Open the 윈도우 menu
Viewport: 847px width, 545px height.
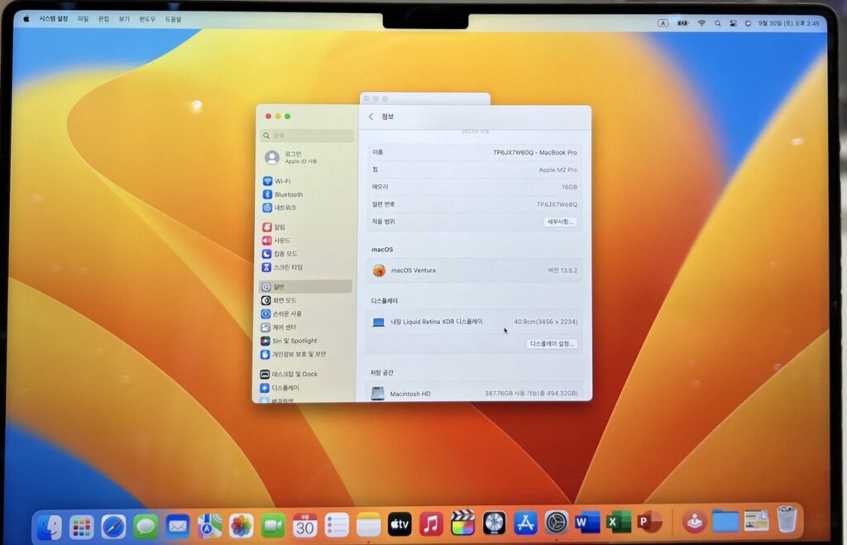[147, 19]
